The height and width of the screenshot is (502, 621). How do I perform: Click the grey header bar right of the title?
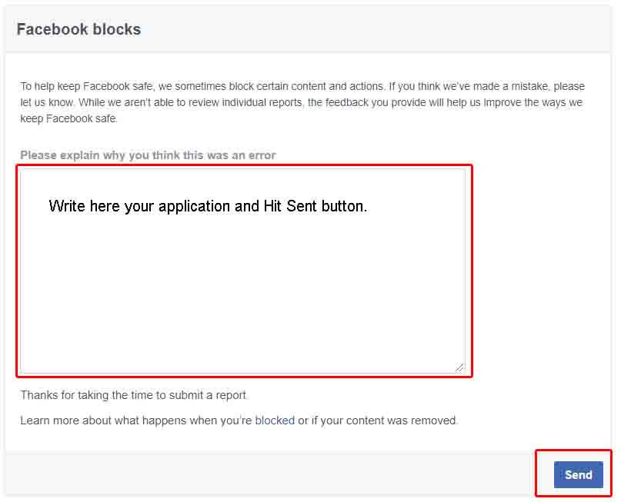385,30
